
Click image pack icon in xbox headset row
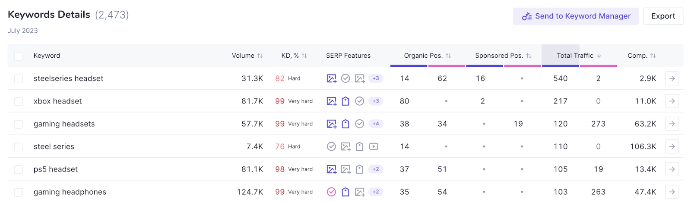(x=331, y=101)
